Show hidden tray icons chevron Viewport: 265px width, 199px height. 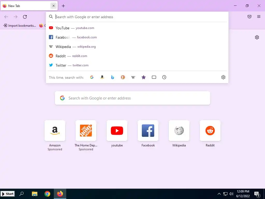pos(219,194)
